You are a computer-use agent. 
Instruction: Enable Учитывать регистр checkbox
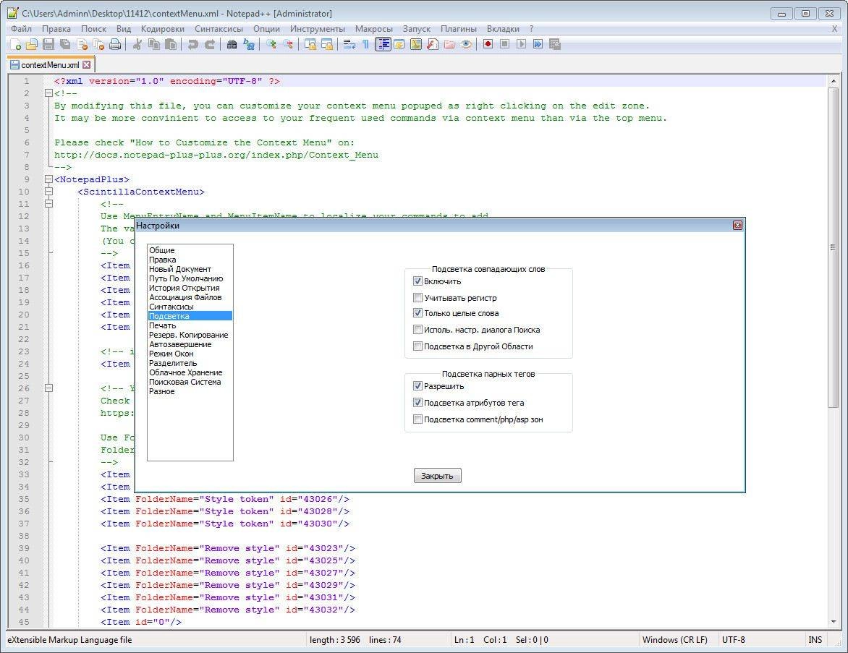pos(417,297)
